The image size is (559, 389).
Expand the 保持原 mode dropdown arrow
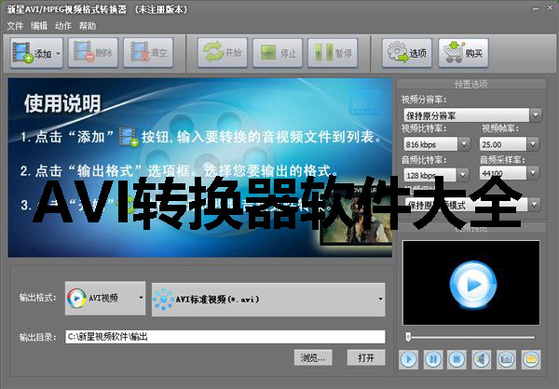(x=534, y=205)
